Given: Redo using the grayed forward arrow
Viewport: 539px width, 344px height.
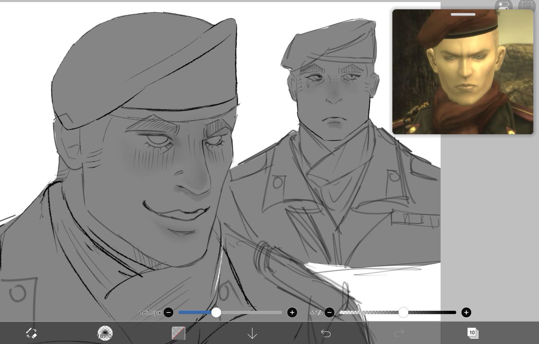Looking at the screenshot, I should tap(399, 333).
